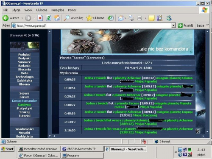This screenshot has height=159, width=212.
Task: Open Statystyki in the game sidebar
Action: coord(25,108)
